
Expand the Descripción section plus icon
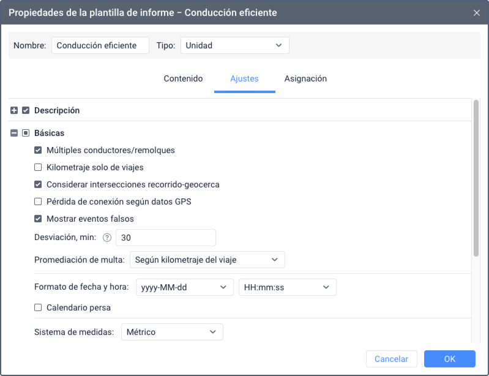coord(14,111)
